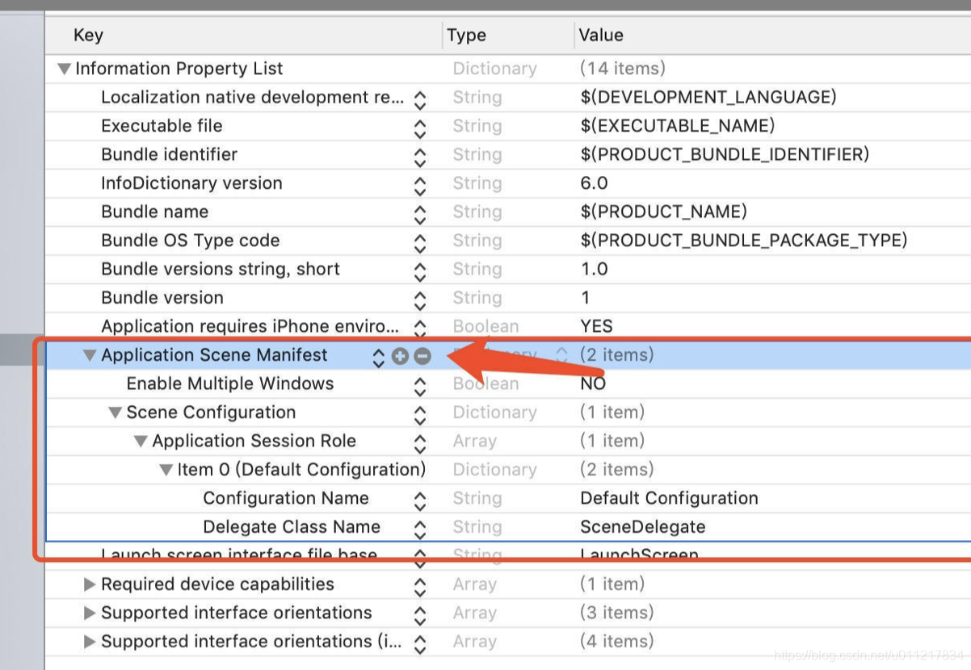Collapse the Application Session Role triangle
Viewport: 971px width, 670px height.
(x=141, y=442)
